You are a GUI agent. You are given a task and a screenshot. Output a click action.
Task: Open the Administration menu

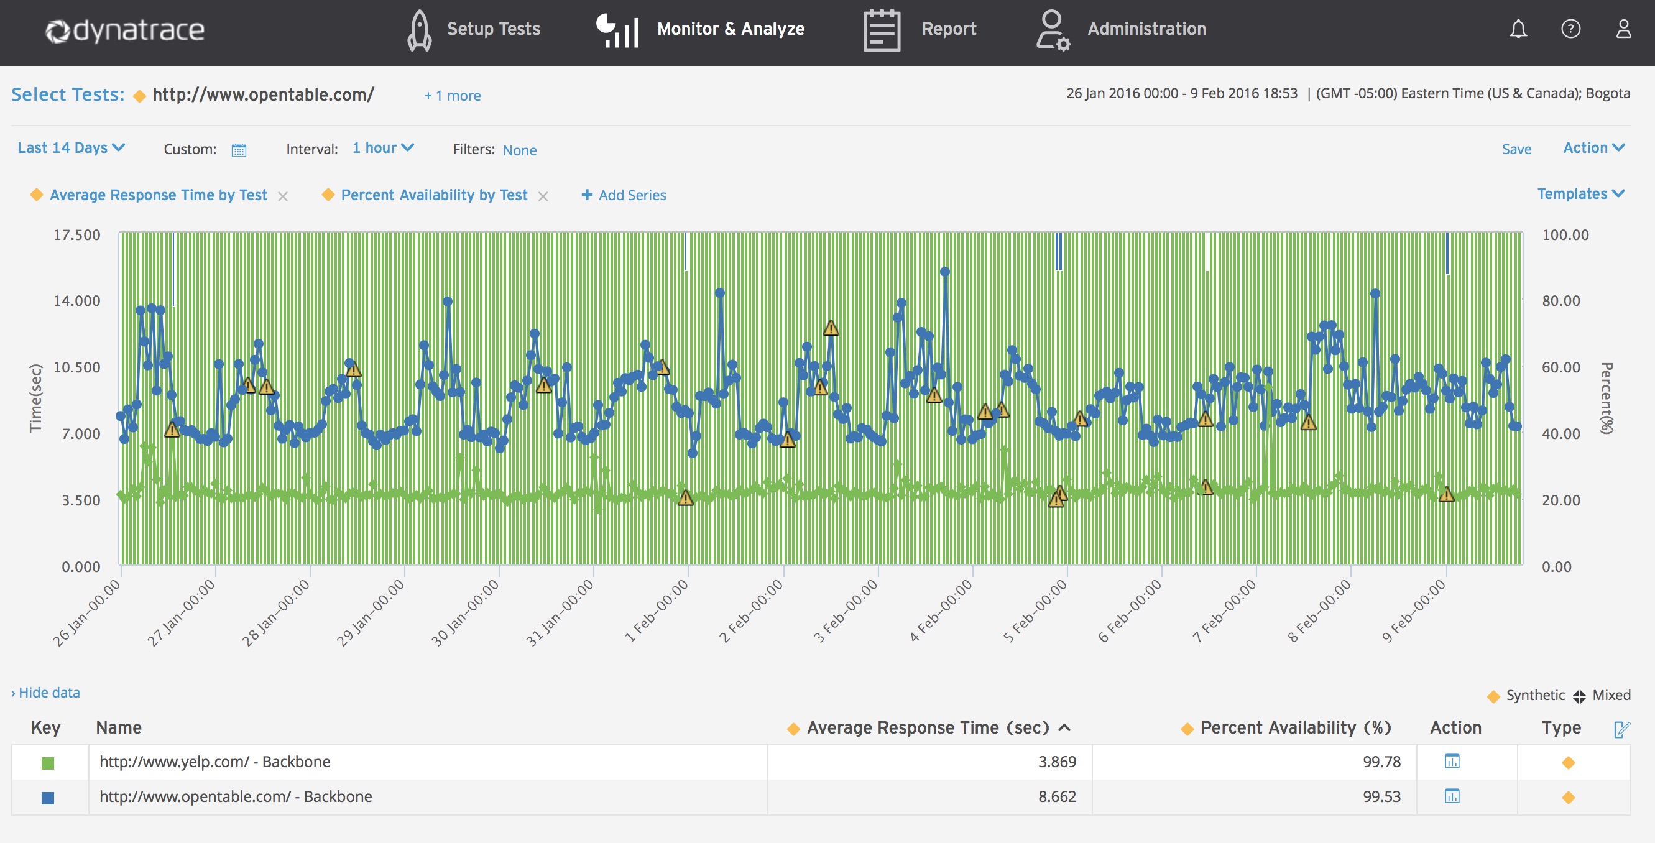1147,29
